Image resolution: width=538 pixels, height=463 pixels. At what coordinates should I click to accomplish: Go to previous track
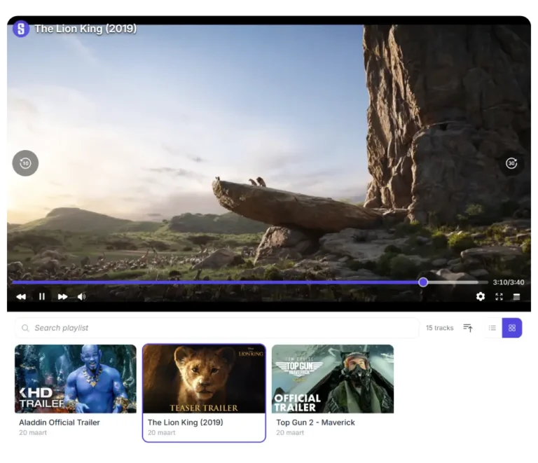(x=21, y=297)
